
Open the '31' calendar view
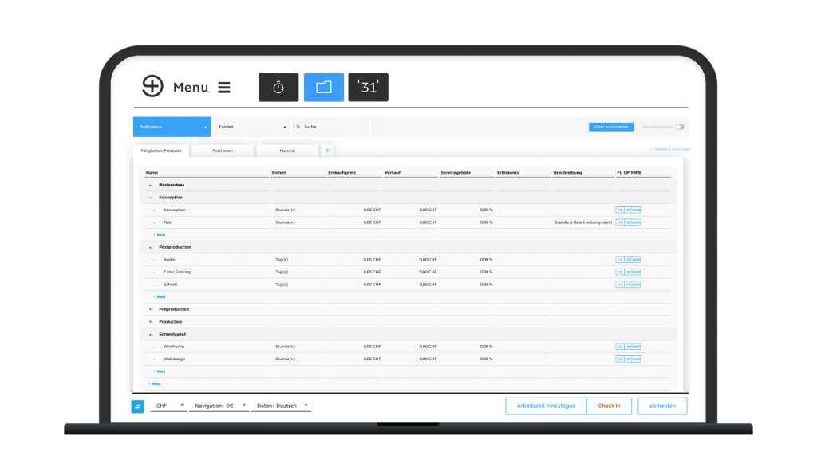pos(369,88)
